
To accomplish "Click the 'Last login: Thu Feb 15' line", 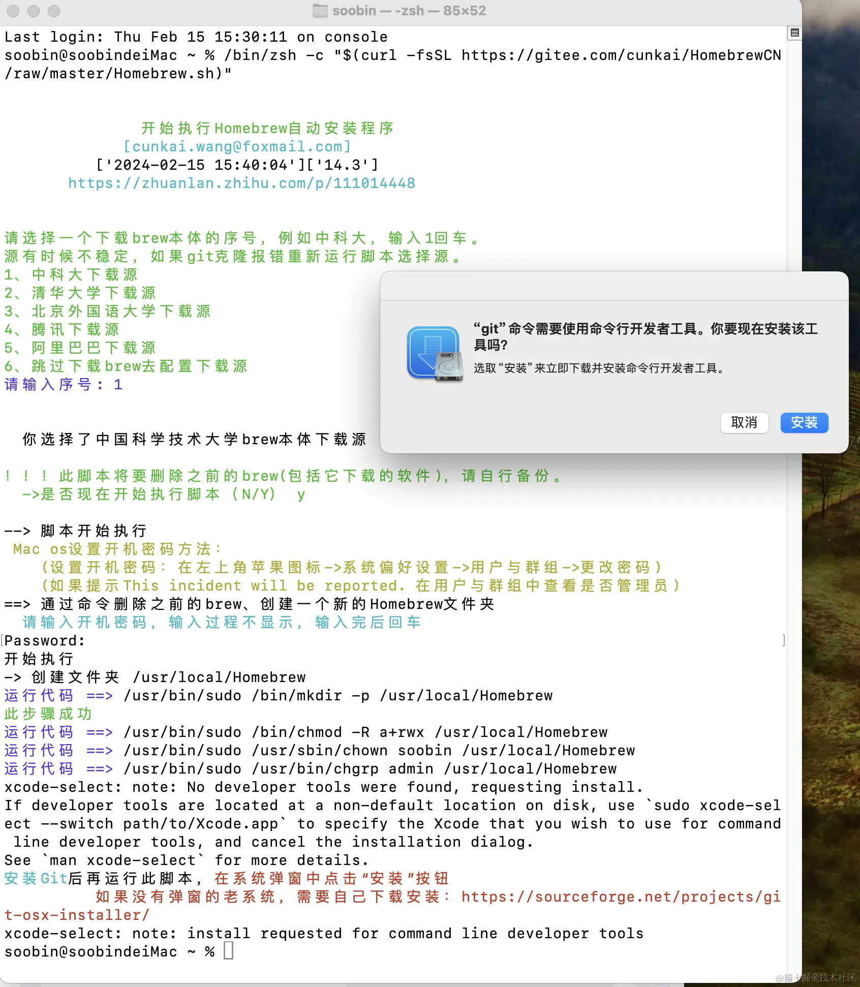I will click(x=196, y=37).
